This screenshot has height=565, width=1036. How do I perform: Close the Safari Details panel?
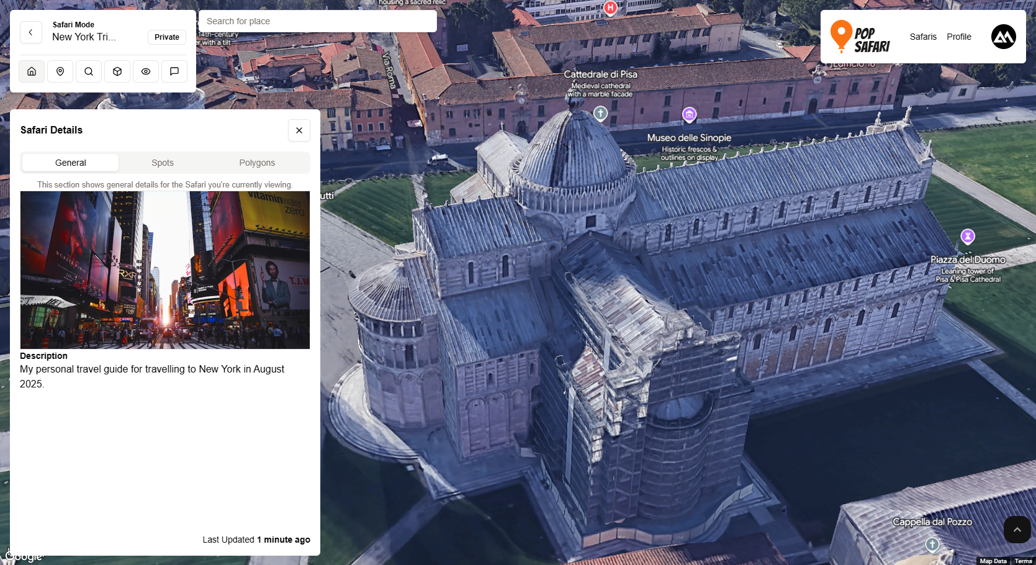[299, 130]
